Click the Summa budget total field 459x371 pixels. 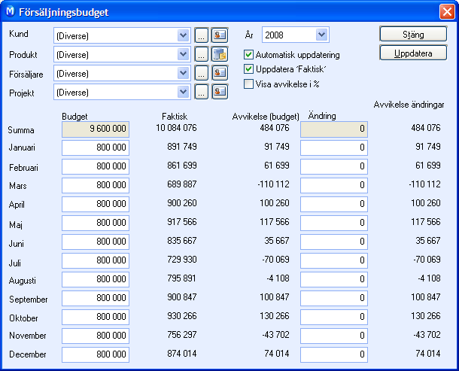(96, 129)
